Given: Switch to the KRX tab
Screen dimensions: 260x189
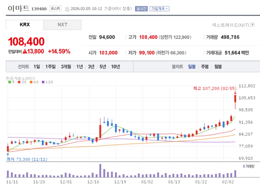Looking at the screenshot, I should tap(25, 25).
